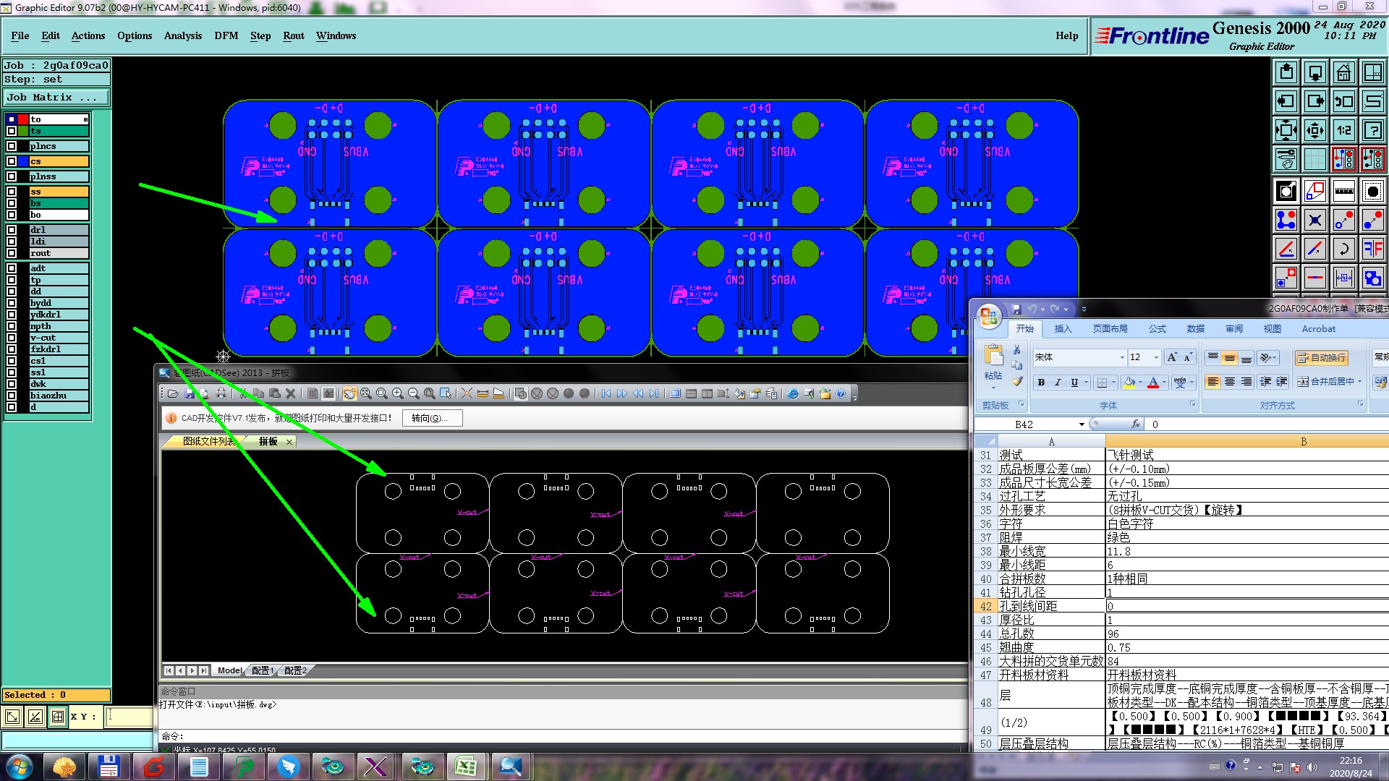The width and height of the screenshot is (1389, 781).
Task: Select the ruler measure tool icon
Action: (1343, 191)
